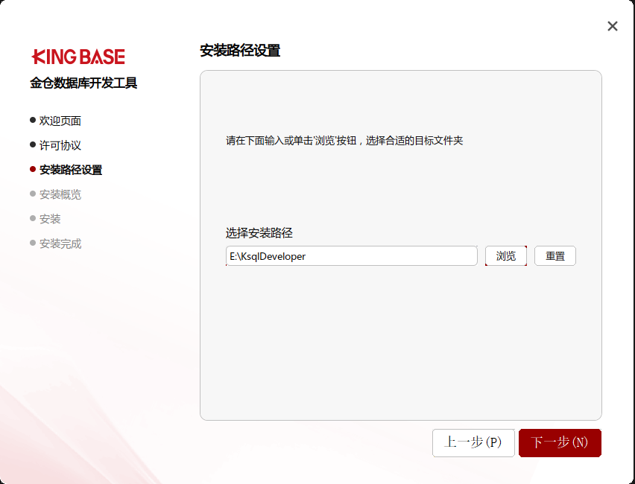
Task: Proceed with 下一步(N) button
Action: click(560, 442)
